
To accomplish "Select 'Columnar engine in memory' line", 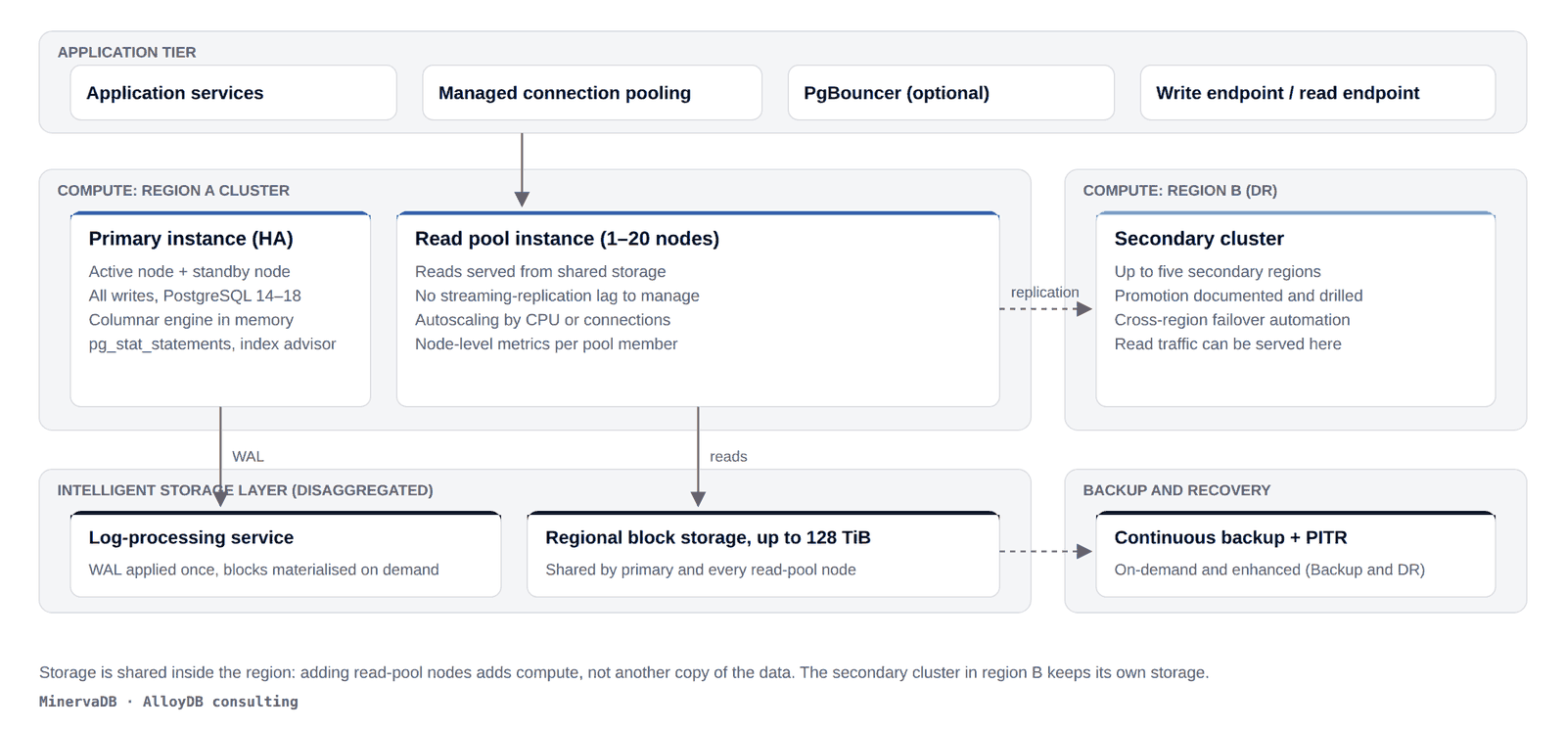I will (191, 320).
